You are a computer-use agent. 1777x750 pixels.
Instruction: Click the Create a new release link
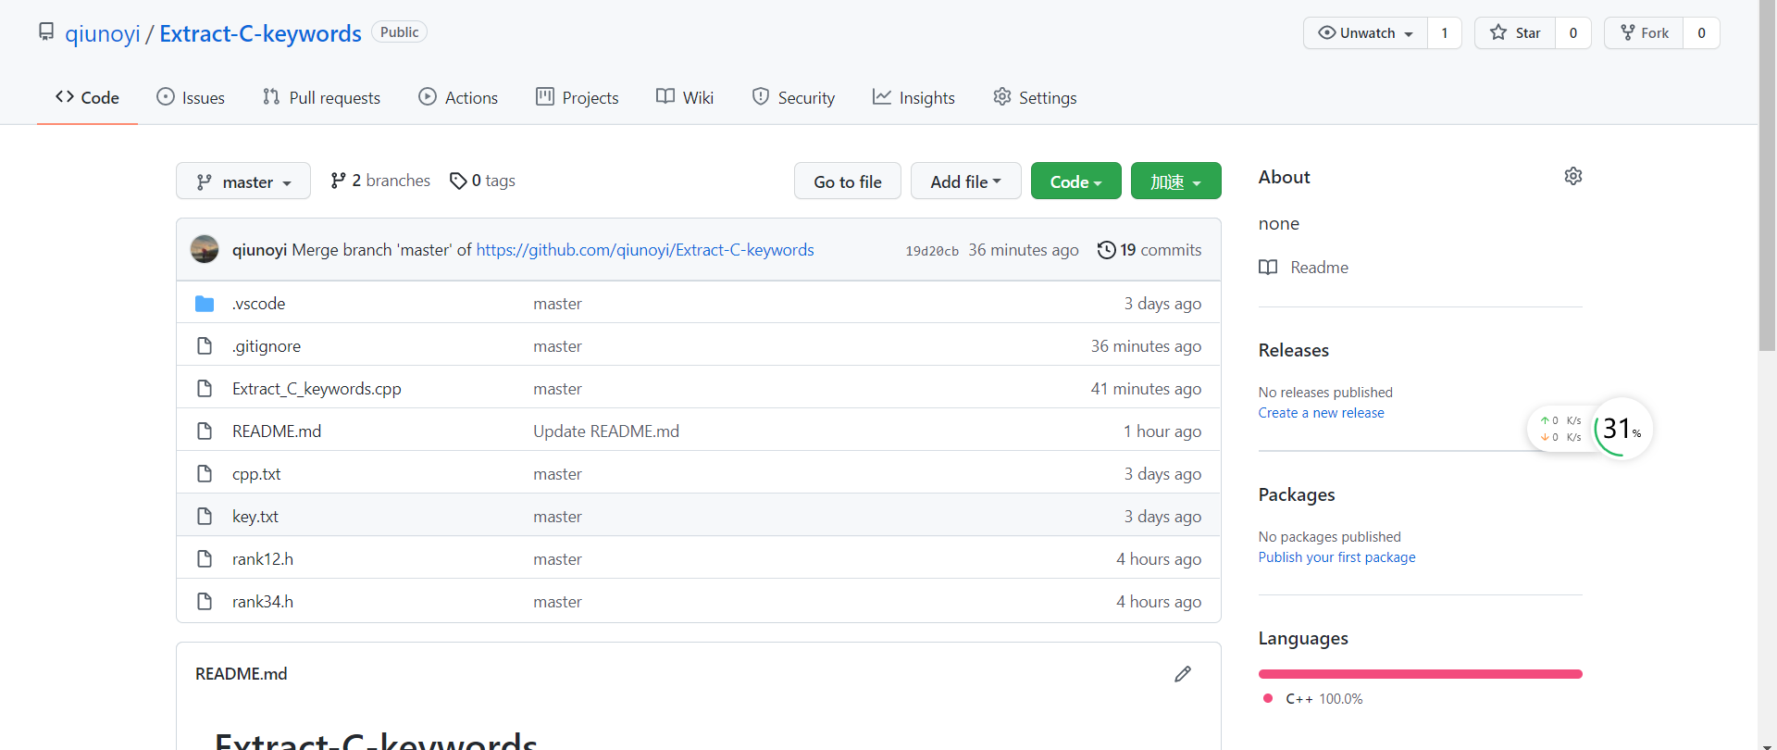coord(1321,413)
